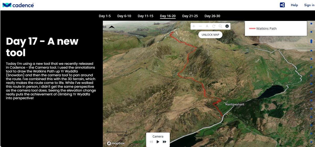Click the black compass arrow on map corner

(x=112, y=27)
